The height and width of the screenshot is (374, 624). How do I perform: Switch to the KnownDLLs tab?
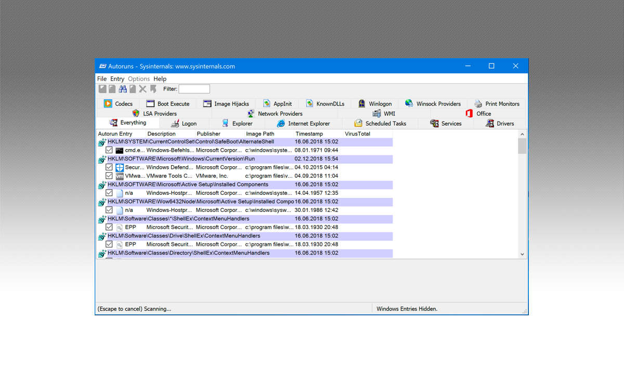(x=325, y=103)
